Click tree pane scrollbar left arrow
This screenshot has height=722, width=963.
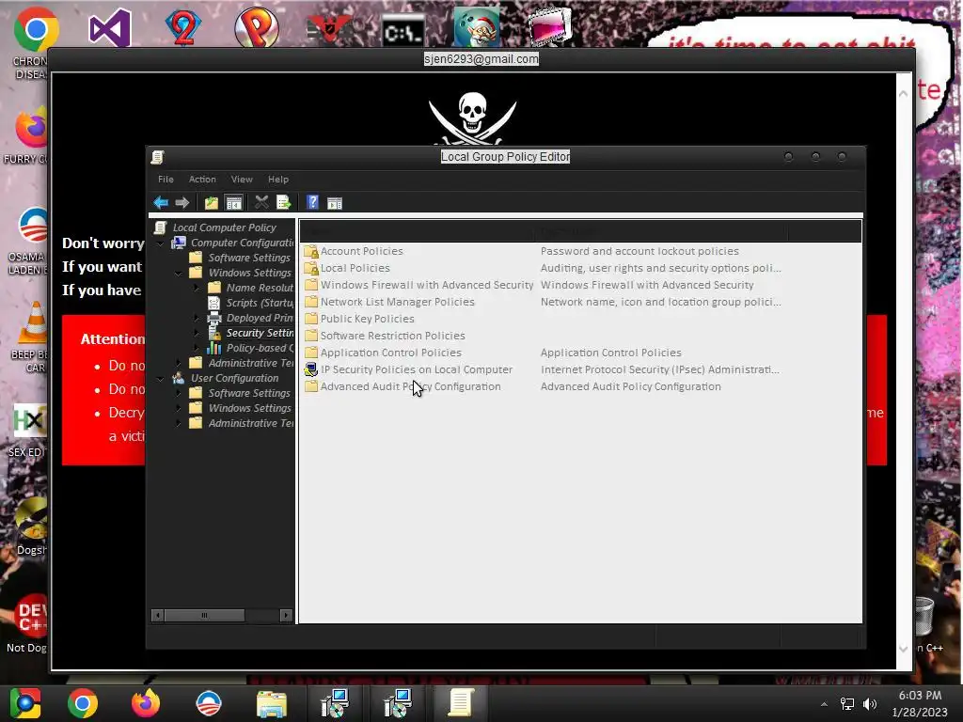[x=158, y=615]
